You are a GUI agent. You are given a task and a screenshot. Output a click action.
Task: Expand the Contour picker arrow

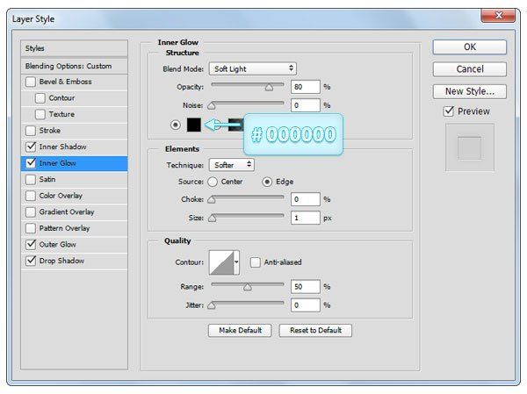point(236,262)
